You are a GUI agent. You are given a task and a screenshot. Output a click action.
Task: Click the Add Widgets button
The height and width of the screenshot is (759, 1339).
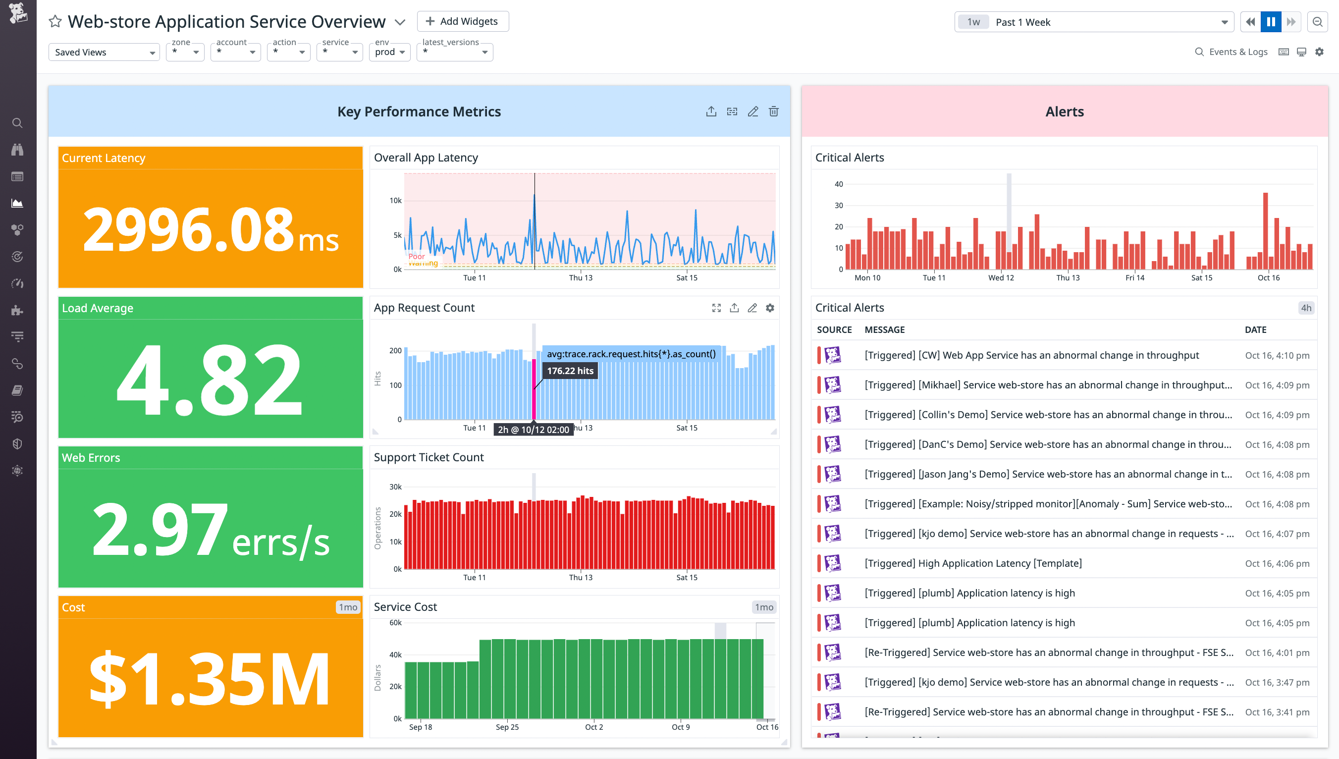coord(462,21)
